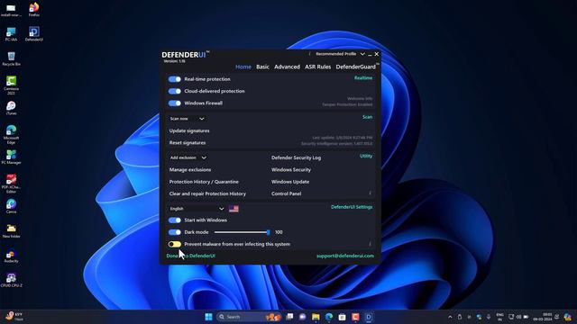Image resolution: width=577 pixels, height=324 pixels.
Task: Toggle Start with Windows
Action: [x=175, y=220]
